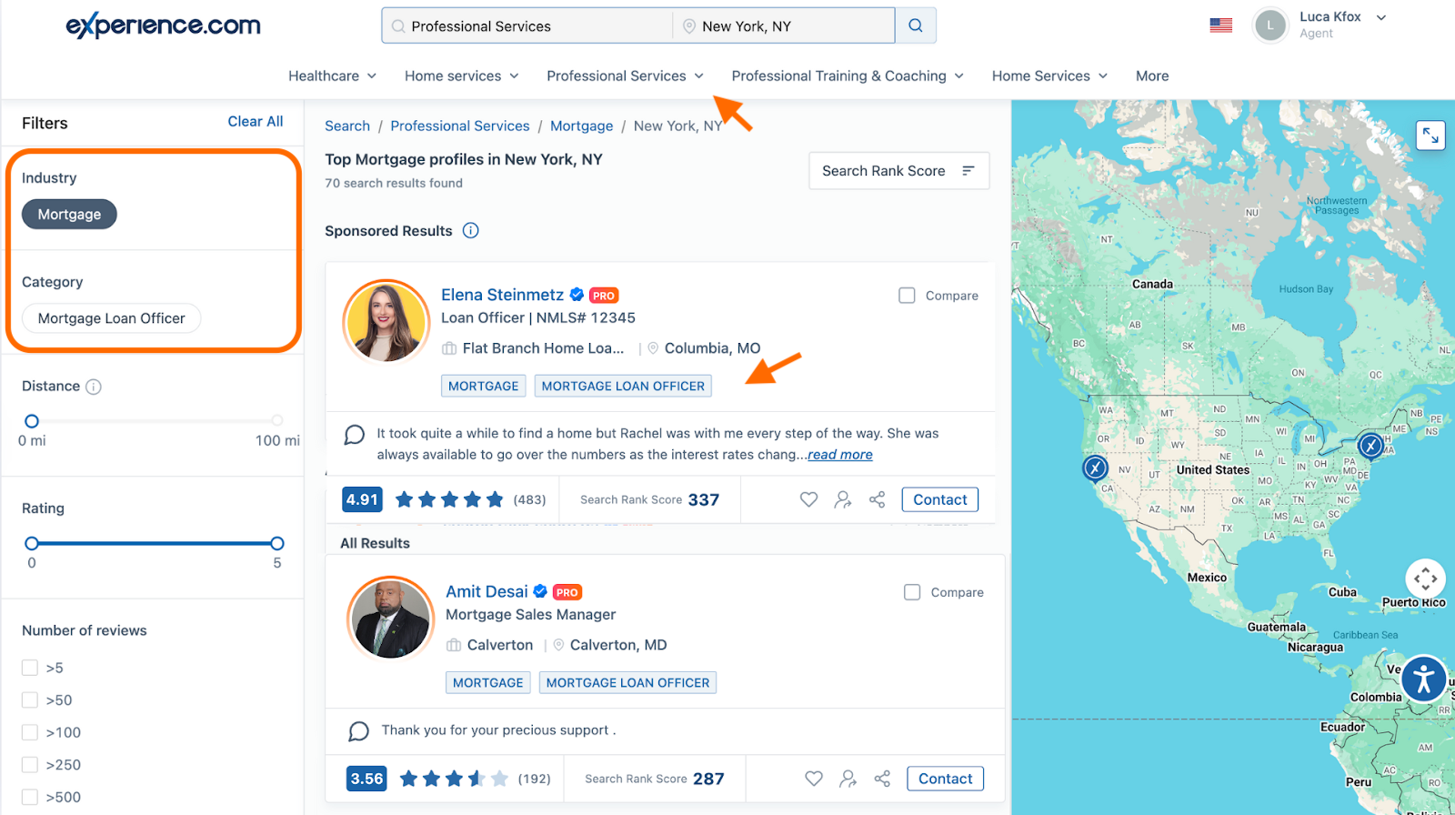Click the Rating slider minimum handle
The image size is (1455, 815).
click(32, 543)
